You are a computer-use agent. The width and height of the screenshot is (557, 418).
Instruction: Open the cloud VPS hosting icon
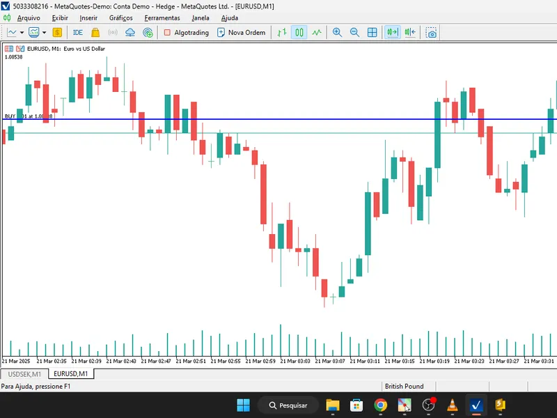pyautogui.click(x=130, y=33)
